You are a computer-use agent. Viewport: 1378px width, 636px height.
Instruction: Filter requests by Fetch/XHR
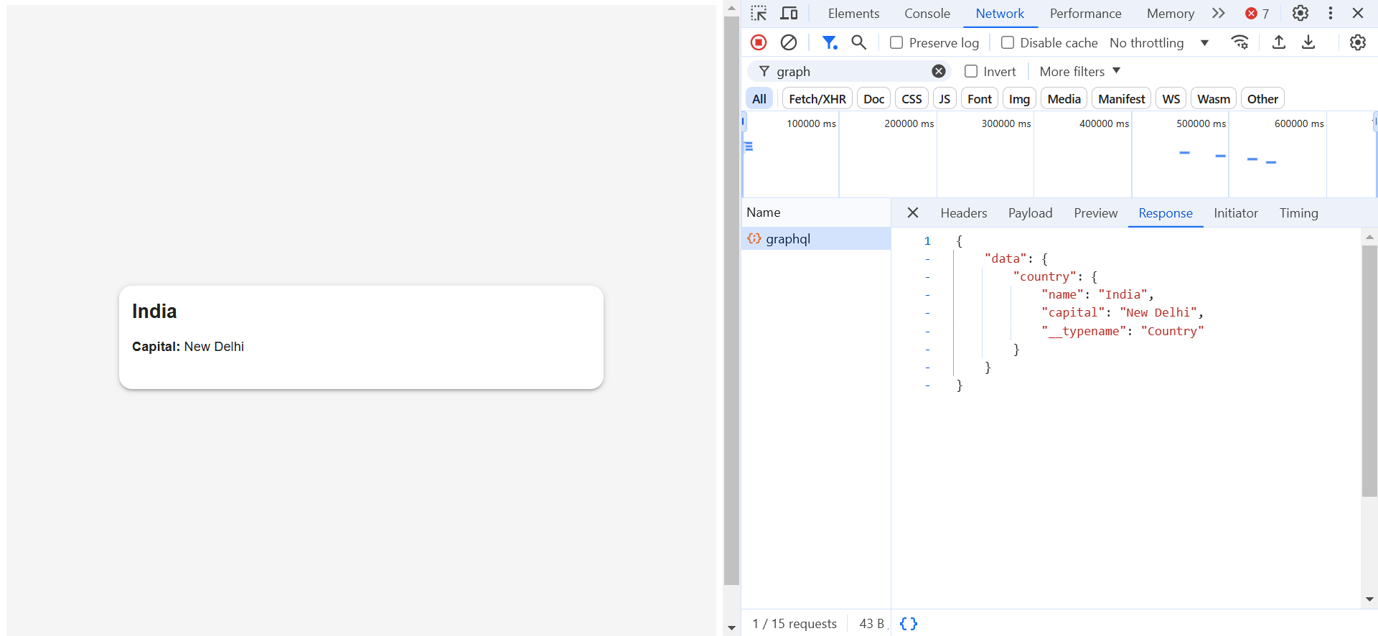click(817, 98)
